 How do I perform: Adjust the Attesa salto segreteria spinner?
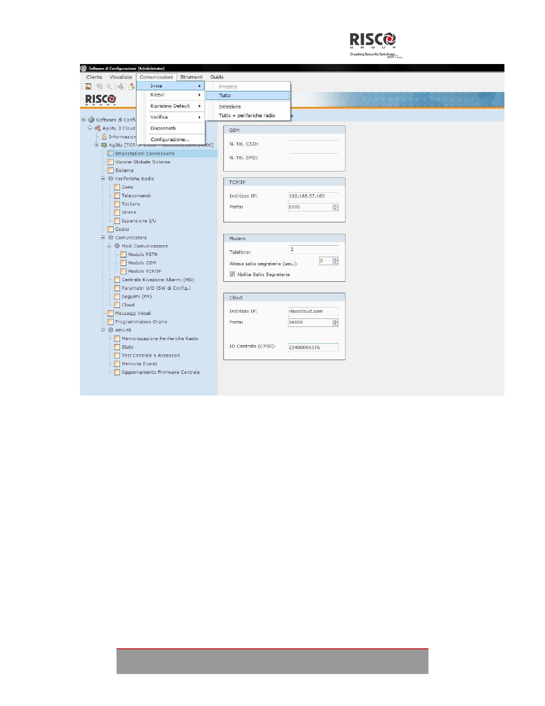(x=335, y=261)
